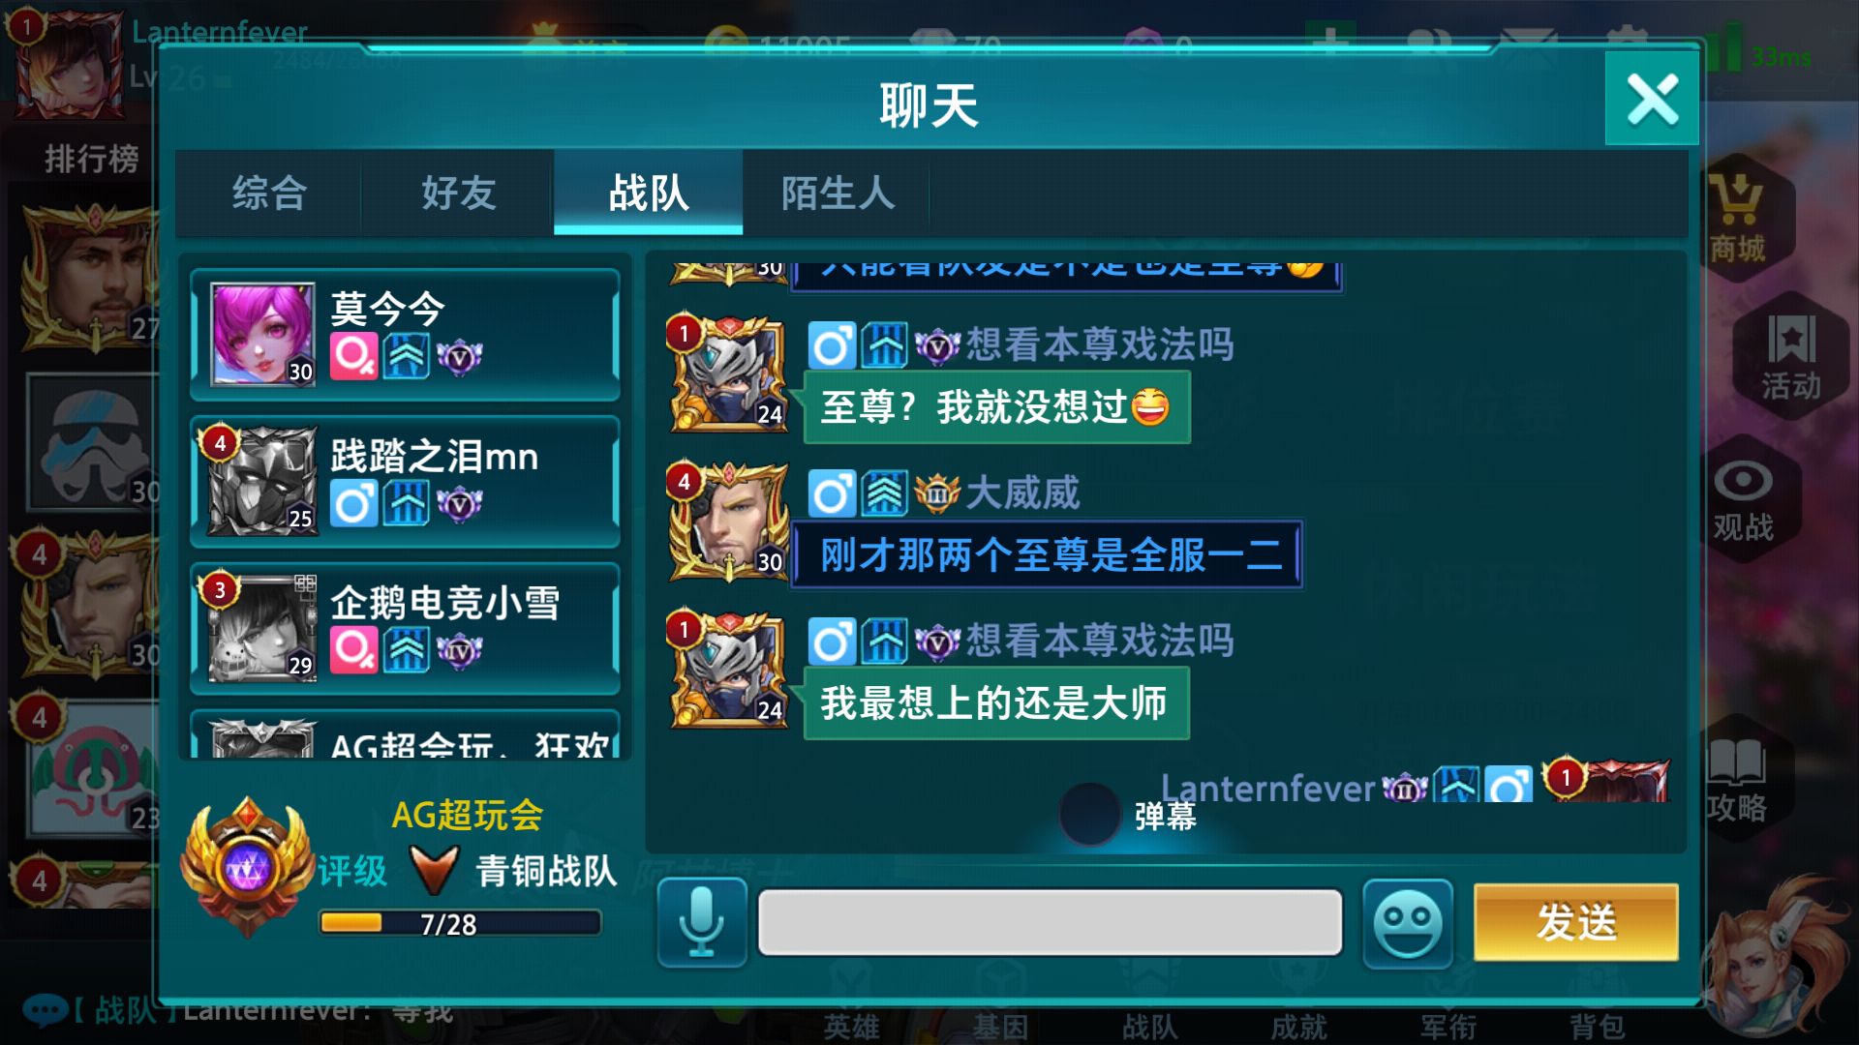The height and width of the screenshot is (1045, 1859).
Task: Open the 攻略 guide book icon
Action: tap(1737, 780)
